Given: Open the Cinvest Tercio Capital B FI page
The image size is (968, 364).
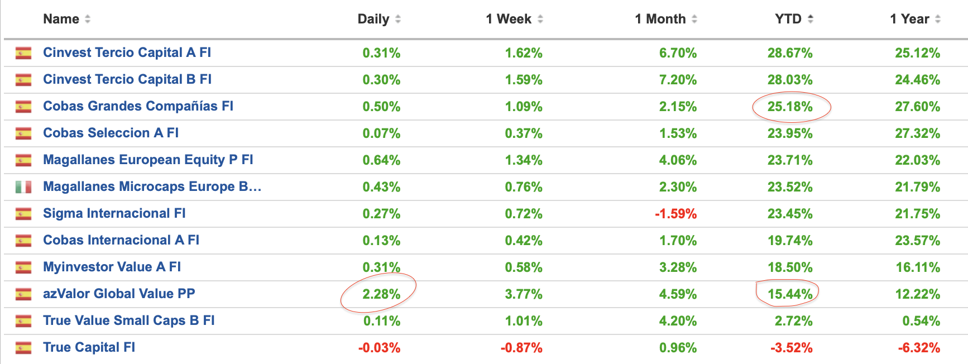Looking at the screenshot, I should click(x=127, y=79).
